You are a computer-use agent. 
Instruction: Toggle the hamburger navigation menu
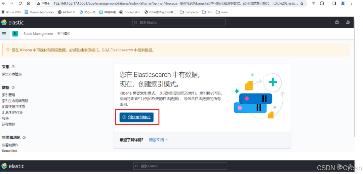click(4, 34)
